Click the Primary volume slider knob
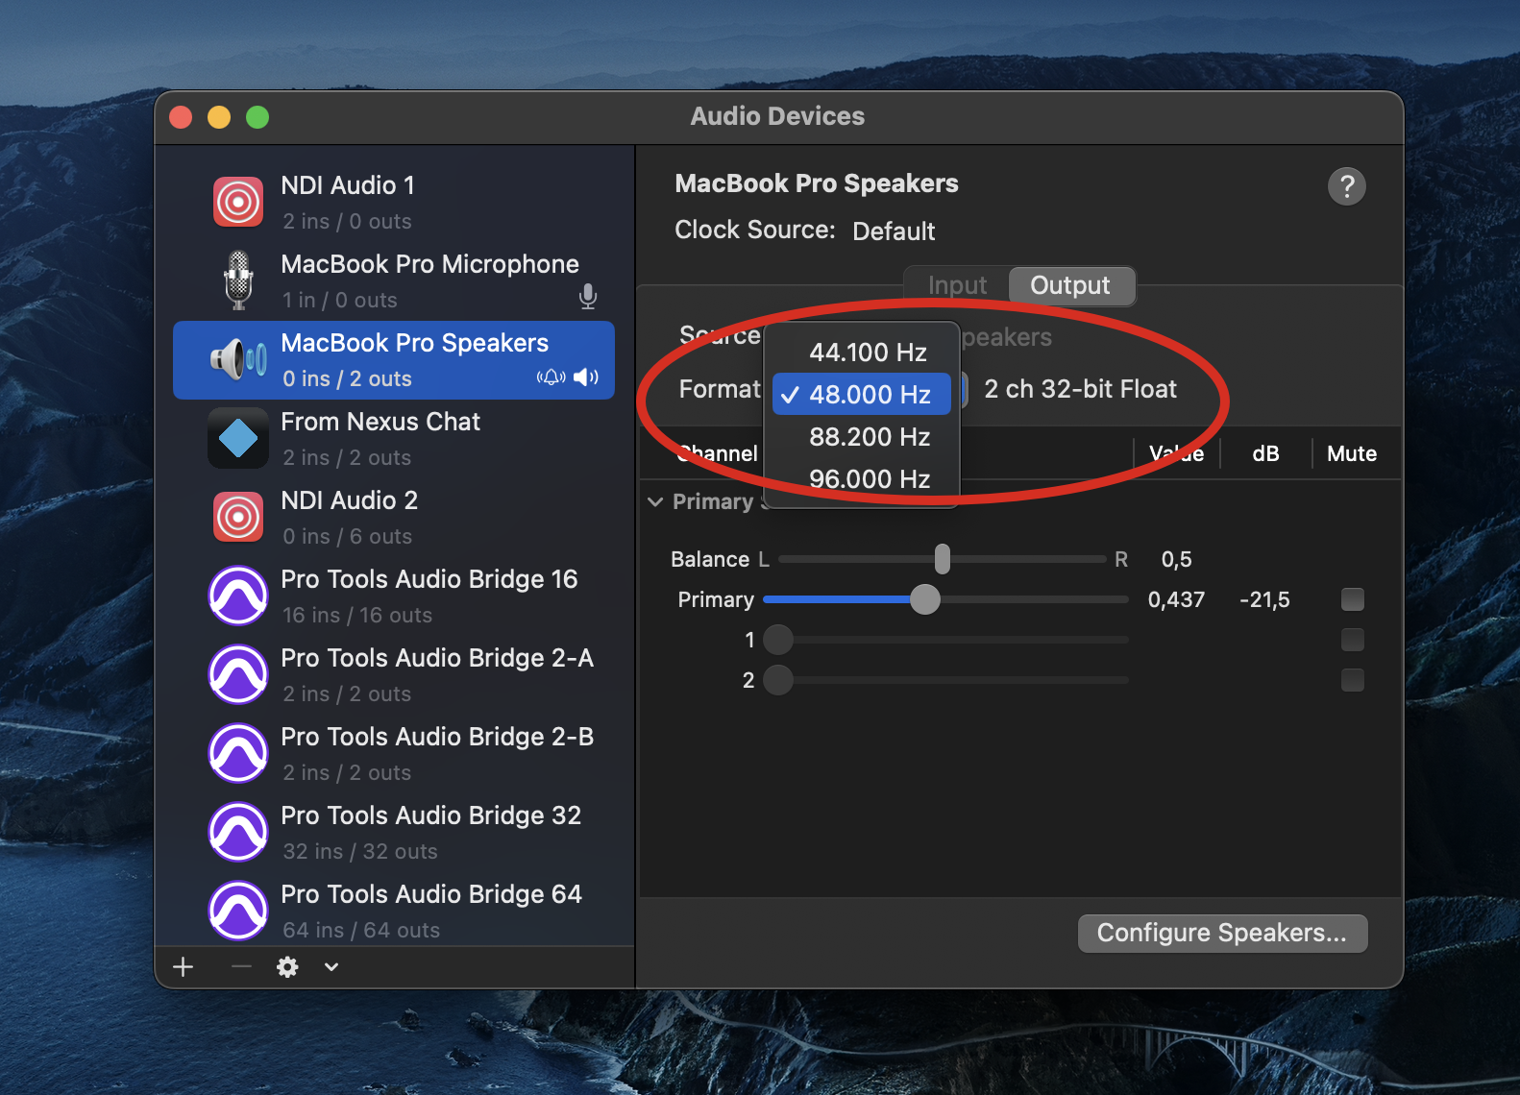The height and width of the screenshot is (1095, 1520). coord(924,599)
